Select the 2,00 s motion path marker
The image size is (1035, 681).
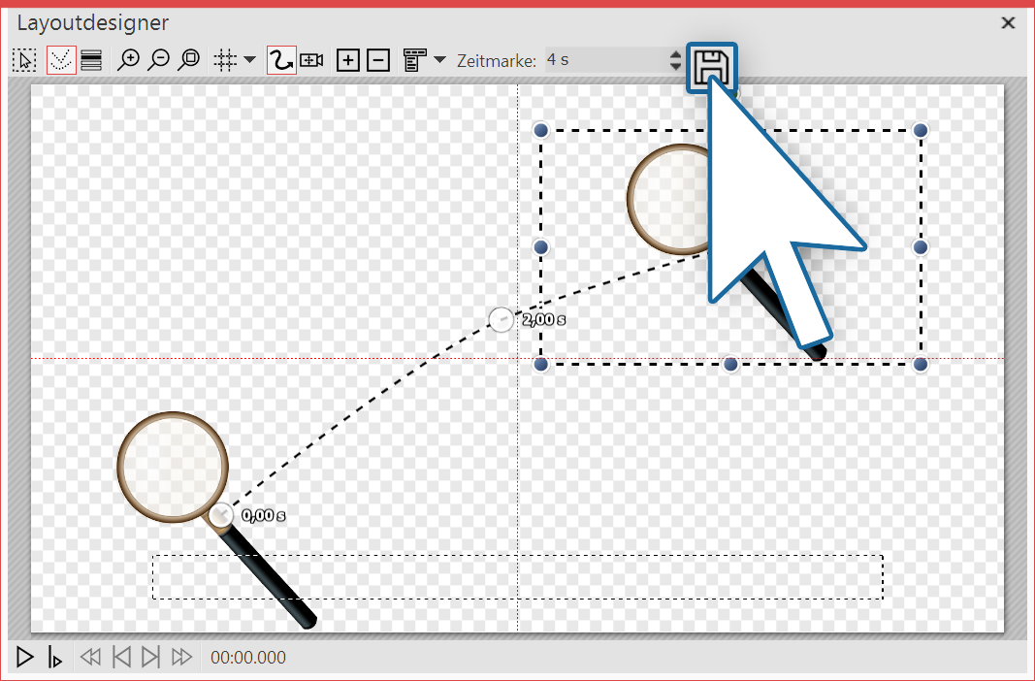pos(501,319)
